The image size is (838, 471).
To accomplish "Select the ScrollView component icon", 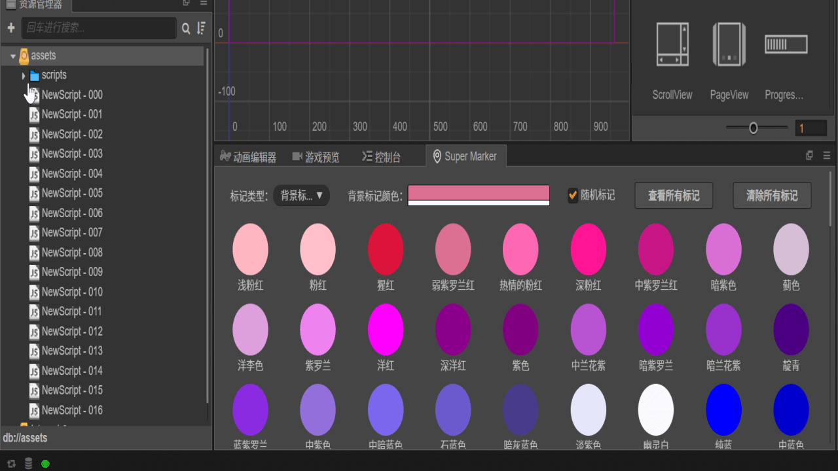I will [672, 44].
